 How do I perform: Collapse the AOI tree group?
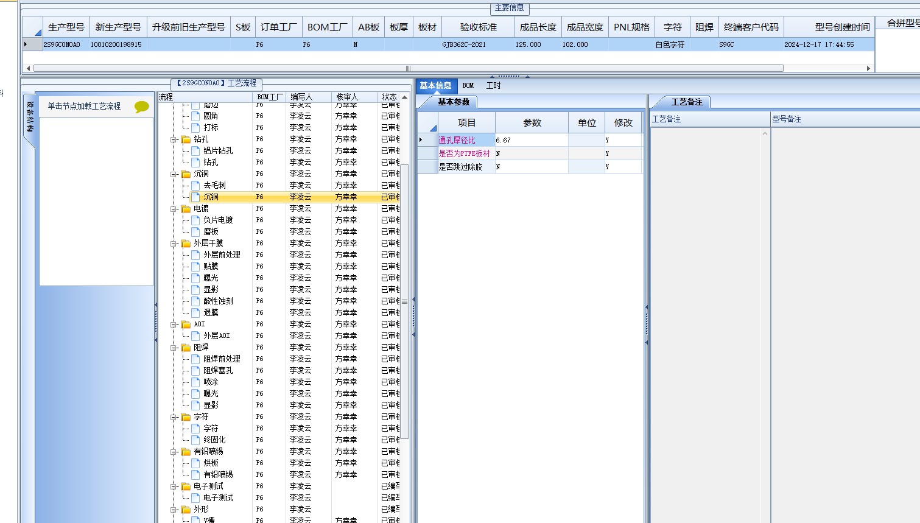[174, 325]
